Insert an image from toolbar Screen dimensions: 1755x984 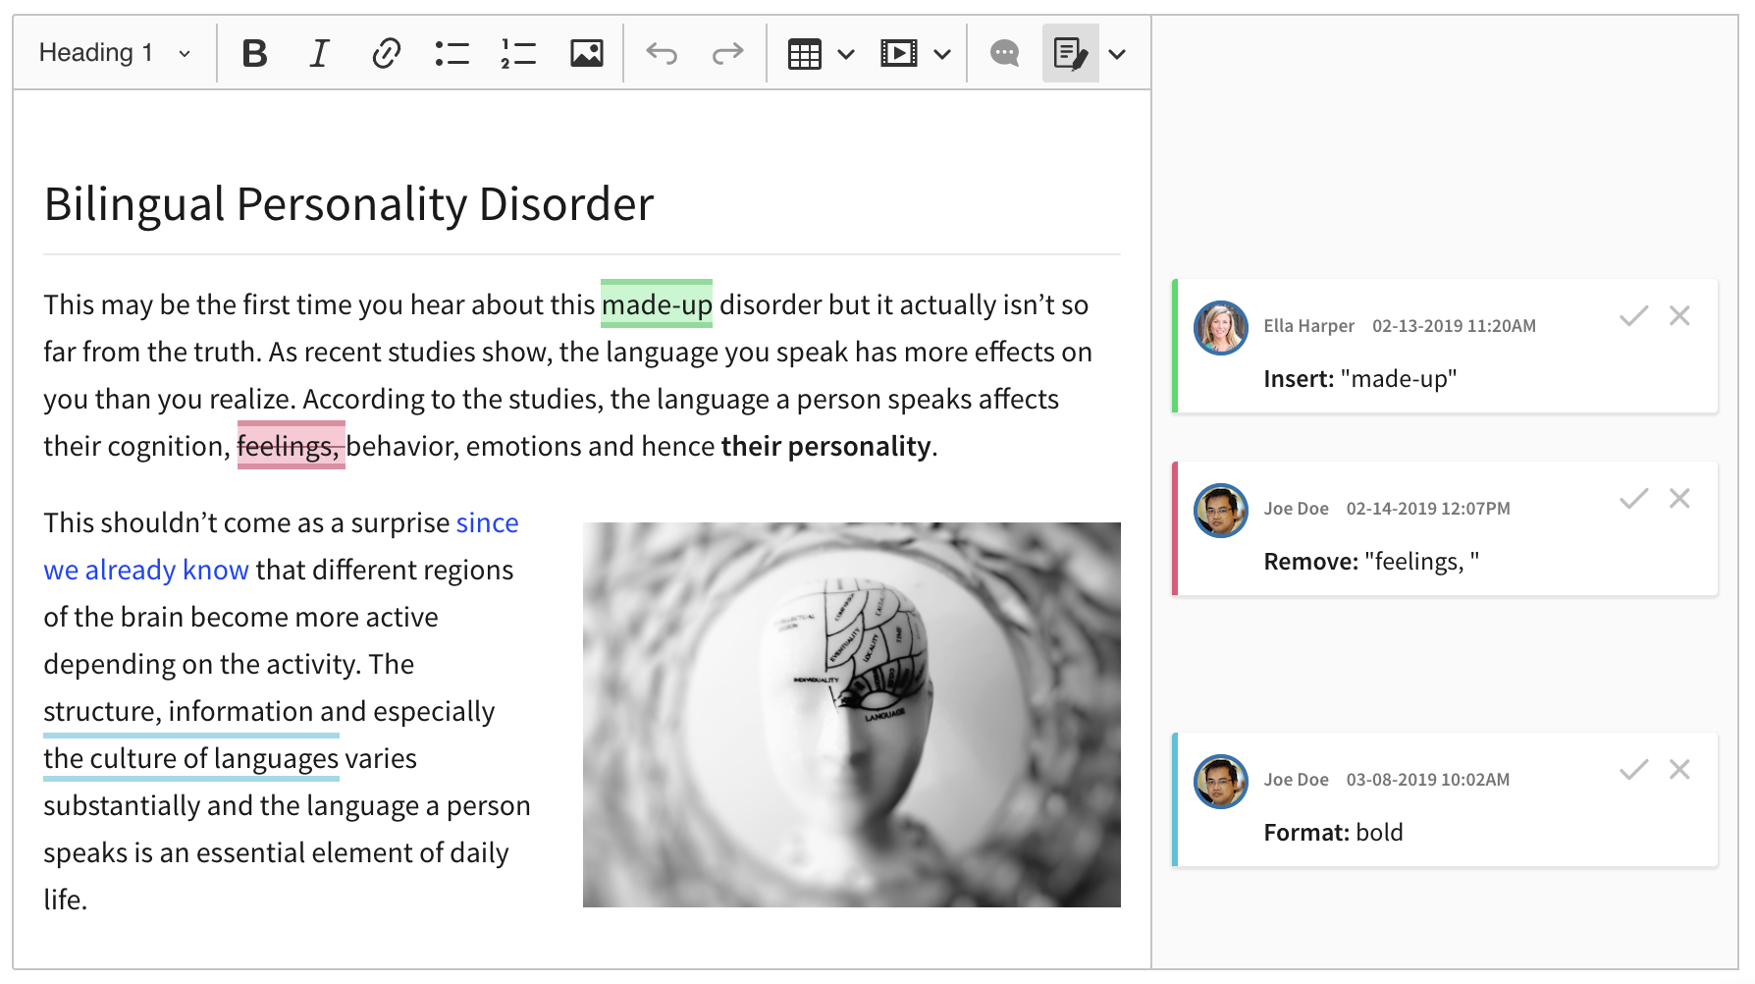point(587,53)
